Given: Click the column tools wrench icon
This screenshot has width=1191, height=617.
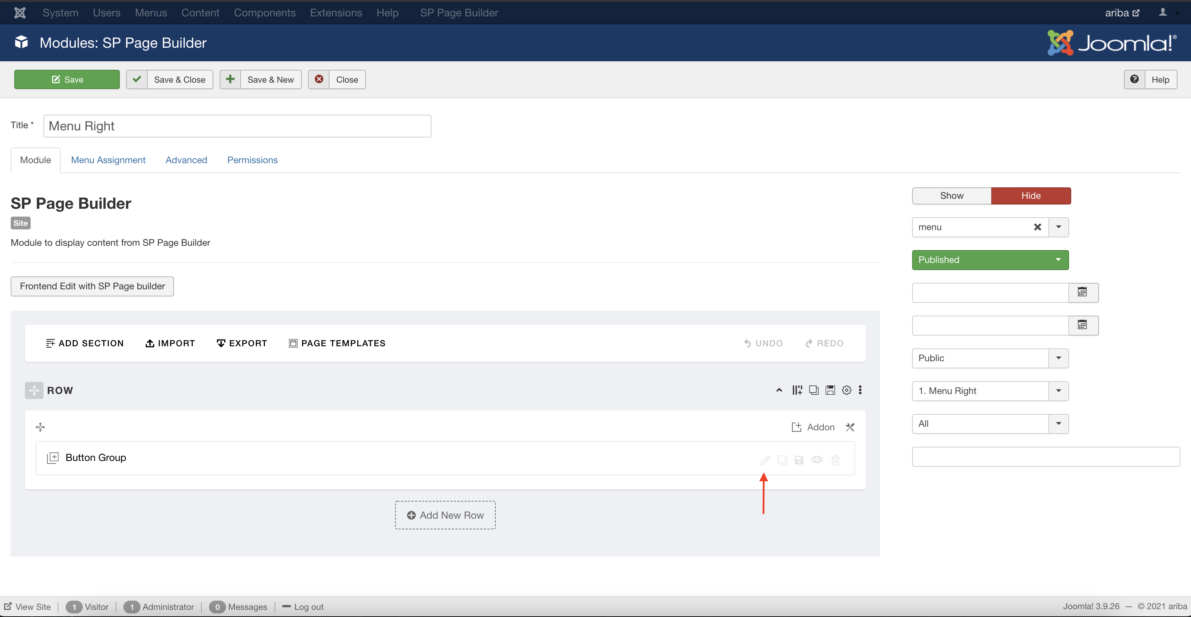Looking at the screenshot, I should (850, 427).
